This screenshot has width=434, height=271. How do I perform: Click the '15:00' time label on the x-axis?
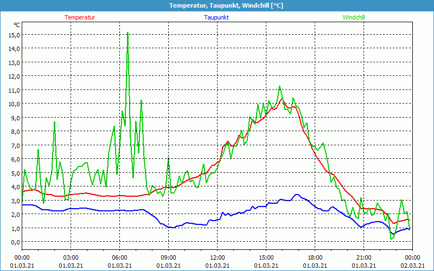pos(266,258)
